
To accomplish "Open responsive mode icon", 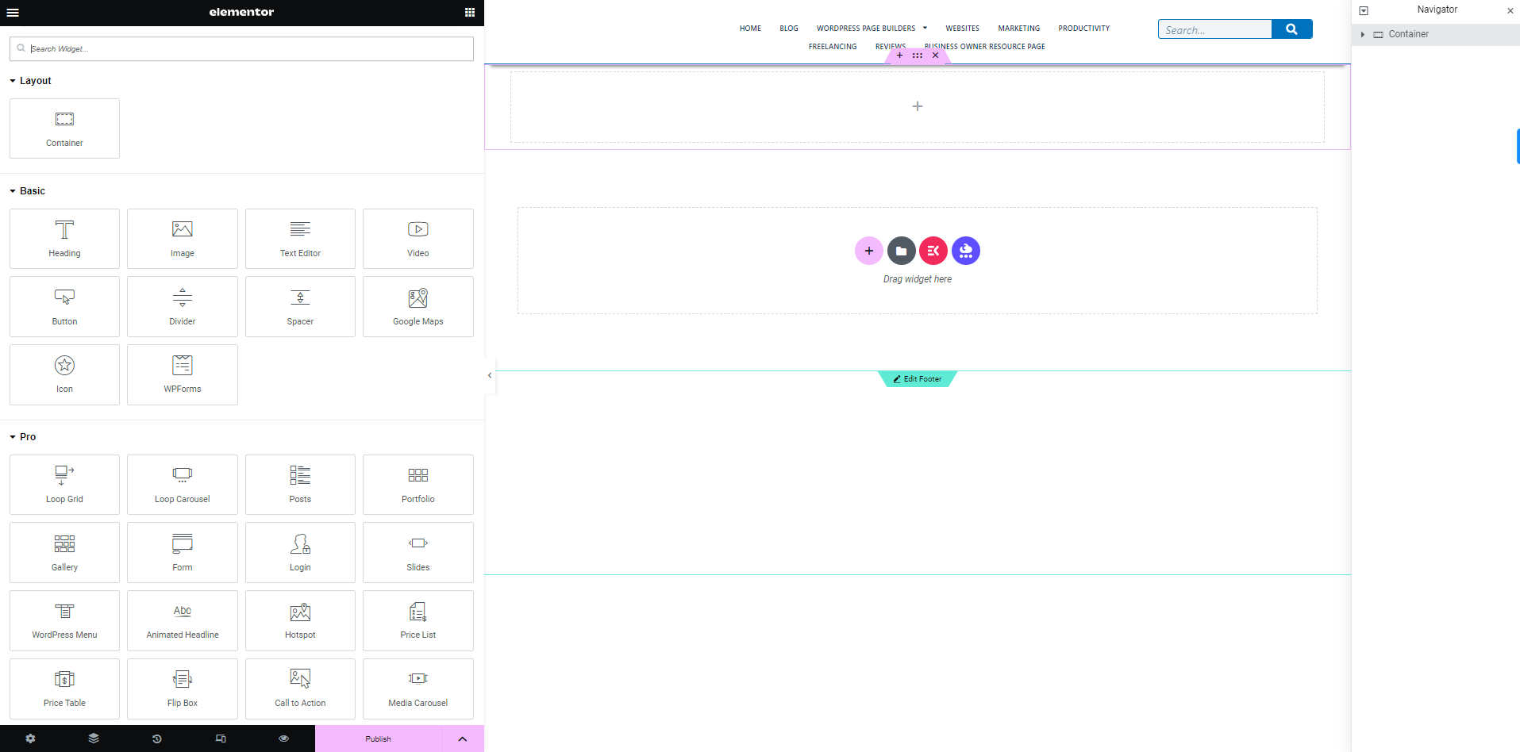I will (x=221, y=739).
